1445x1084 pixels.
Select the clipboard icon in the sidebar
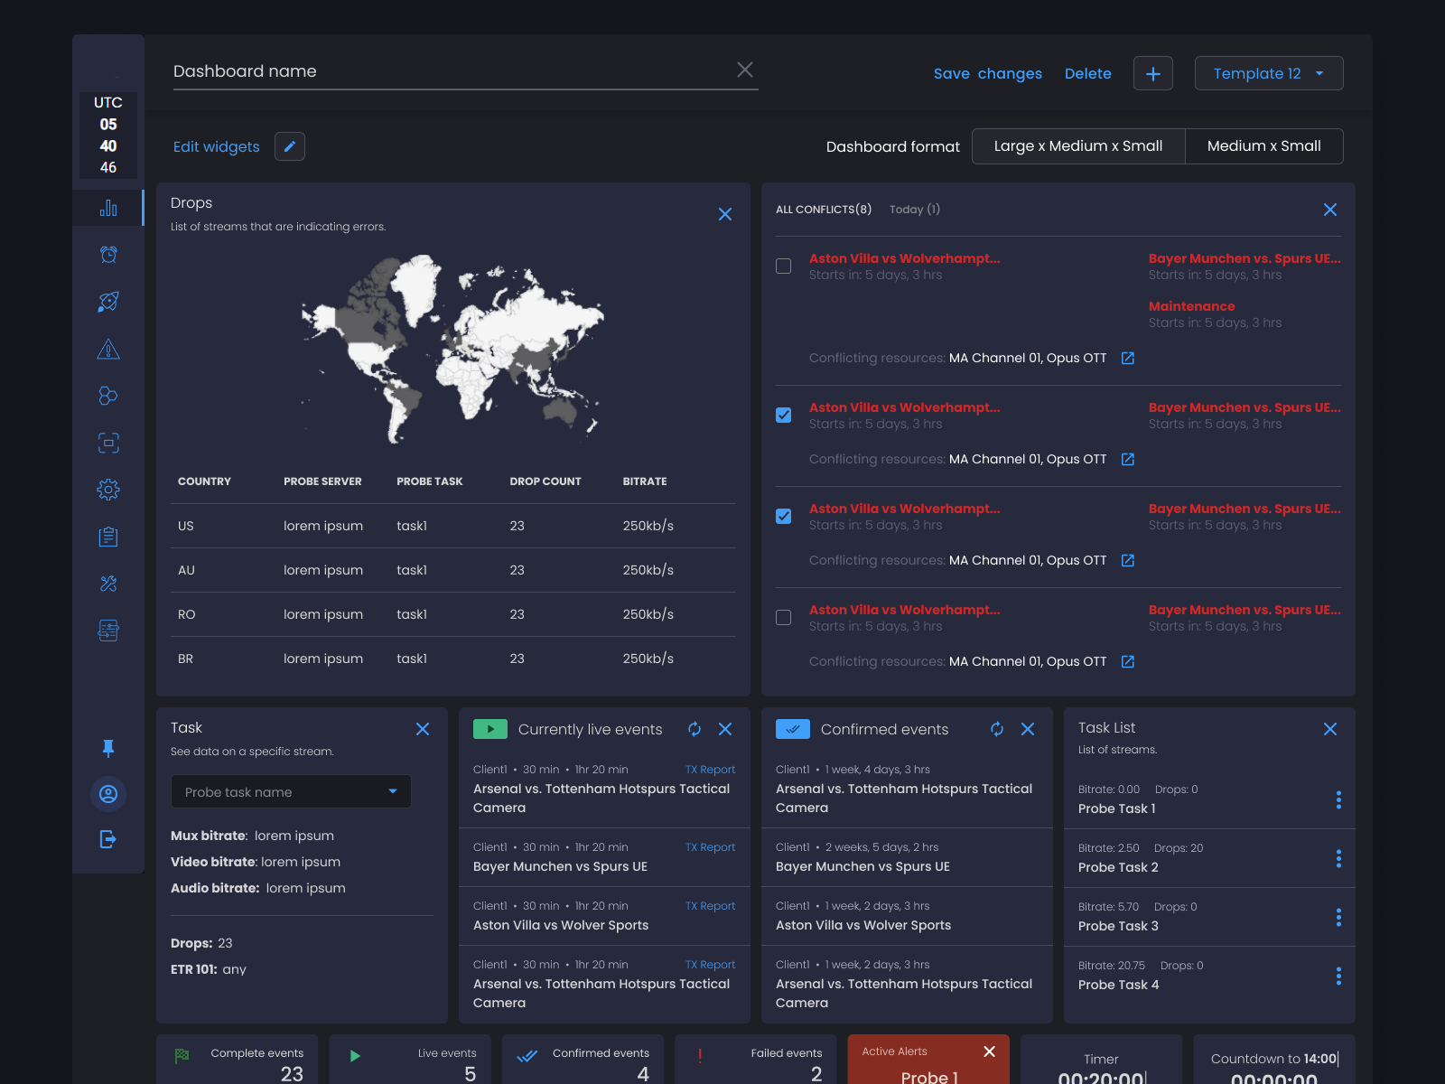click(108, 536)
